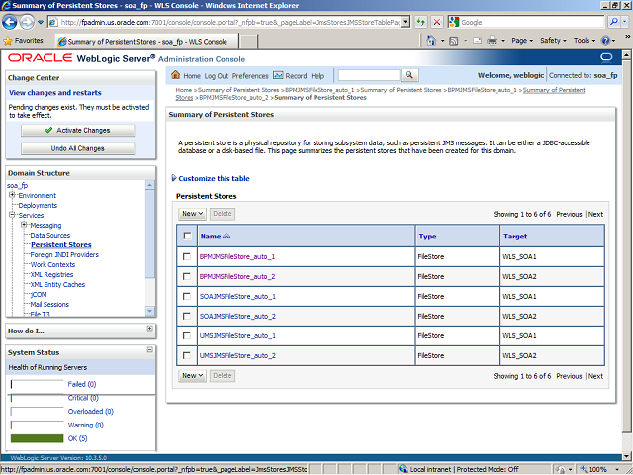Toggle the select-all checkbox in table header
This screenshot has width=633, height=475.
(187, 236)
